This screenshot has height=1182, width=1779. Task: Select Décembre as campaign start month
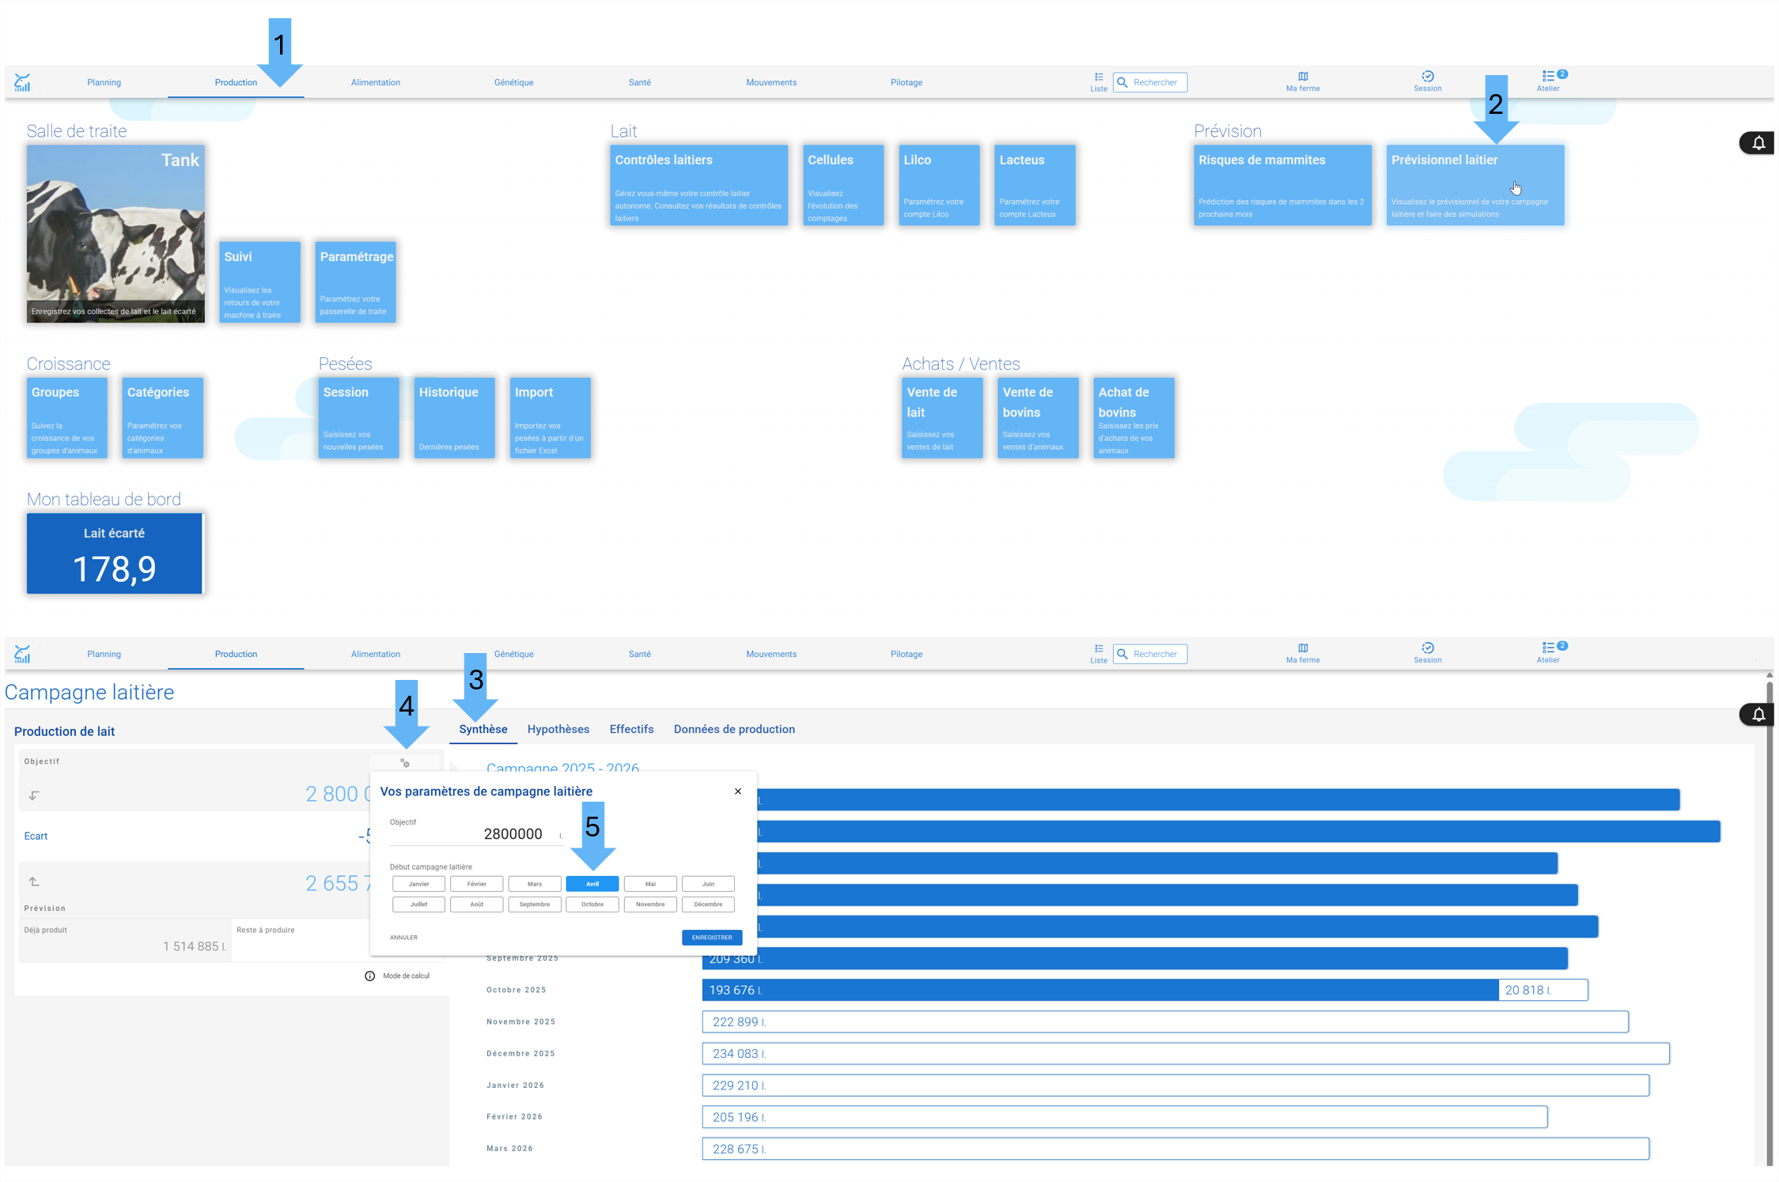coord(708,904)
